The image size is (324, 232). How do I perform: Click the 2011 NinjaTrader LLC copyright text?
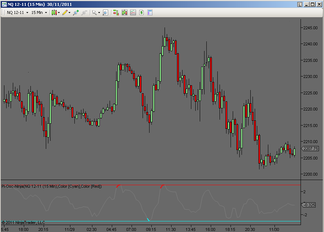(23, 222)
